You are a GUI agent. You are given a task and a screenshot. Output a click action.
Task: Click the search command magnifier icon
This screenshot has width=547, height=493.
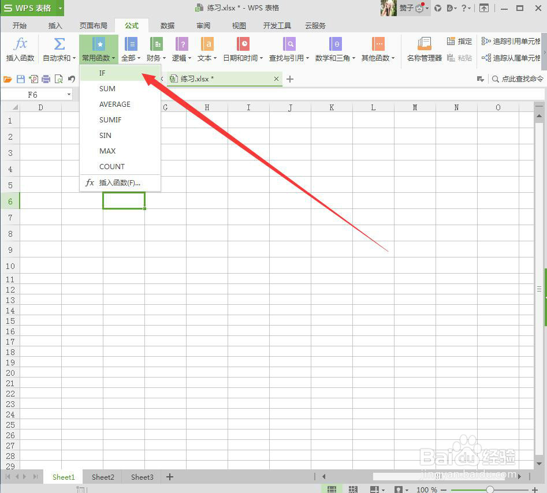click(x=495, y=79)
